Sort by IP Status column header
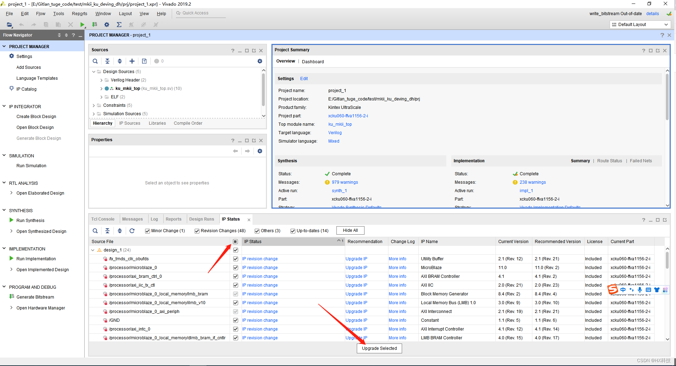 [x=293, y=242]
